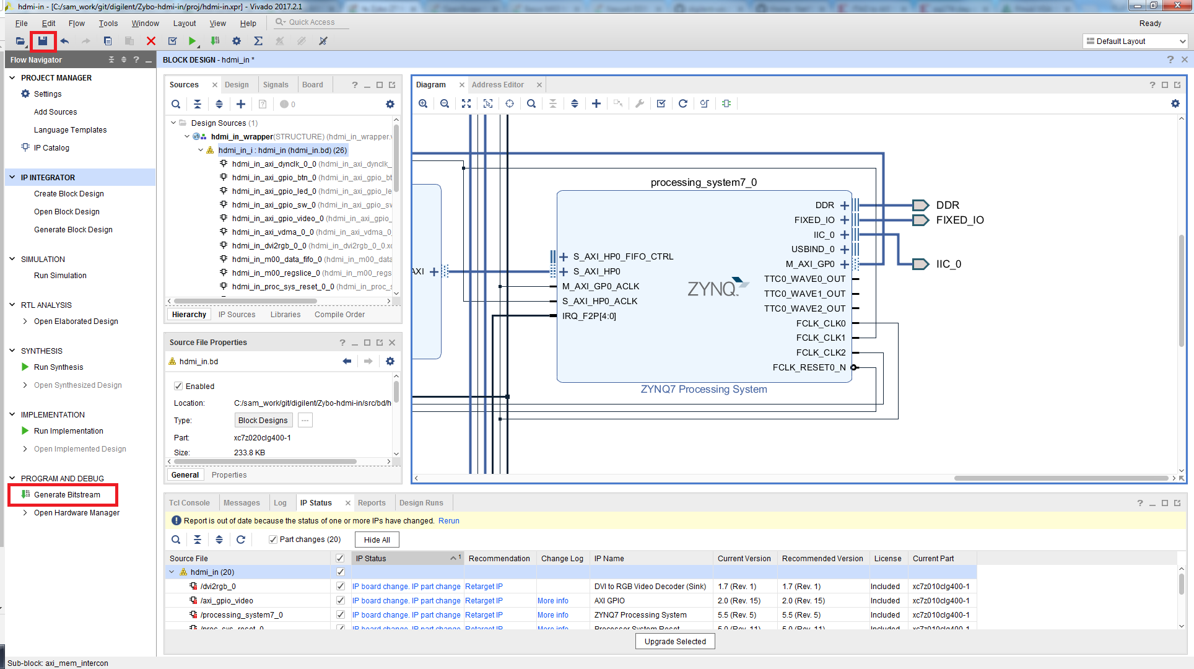This screenshot has height=669, width=1194.
Task: Click the Run Synthesis green play toolbar icon
Action: [x=192, y=41]
